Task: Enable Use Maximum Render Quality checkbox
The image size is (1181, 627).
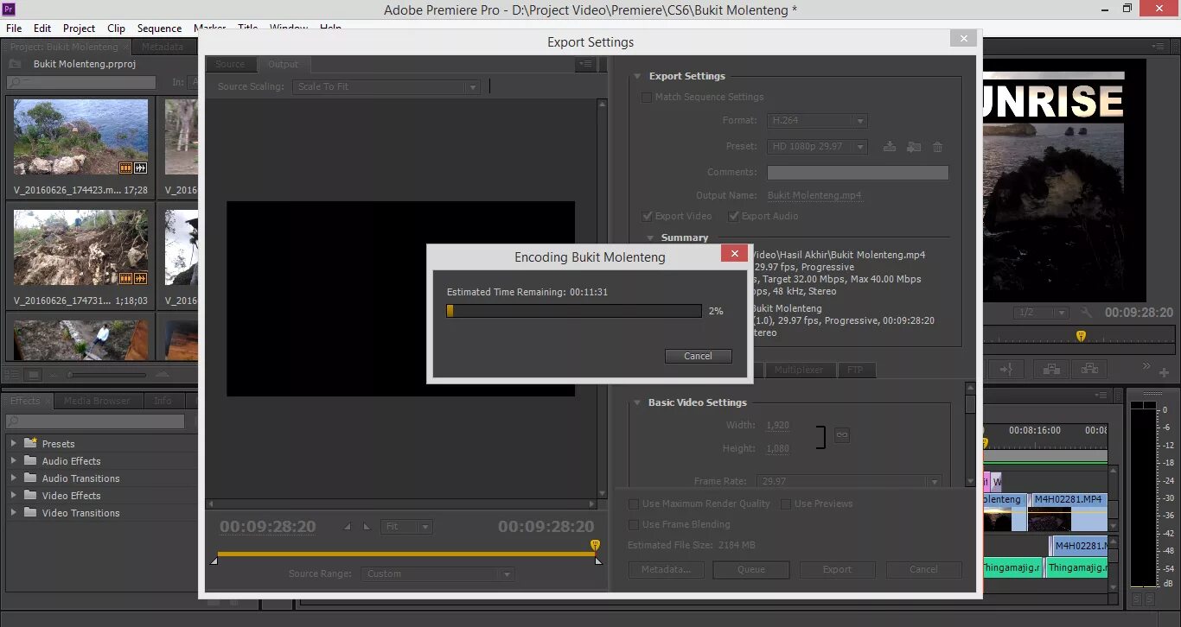Action: 634,503
